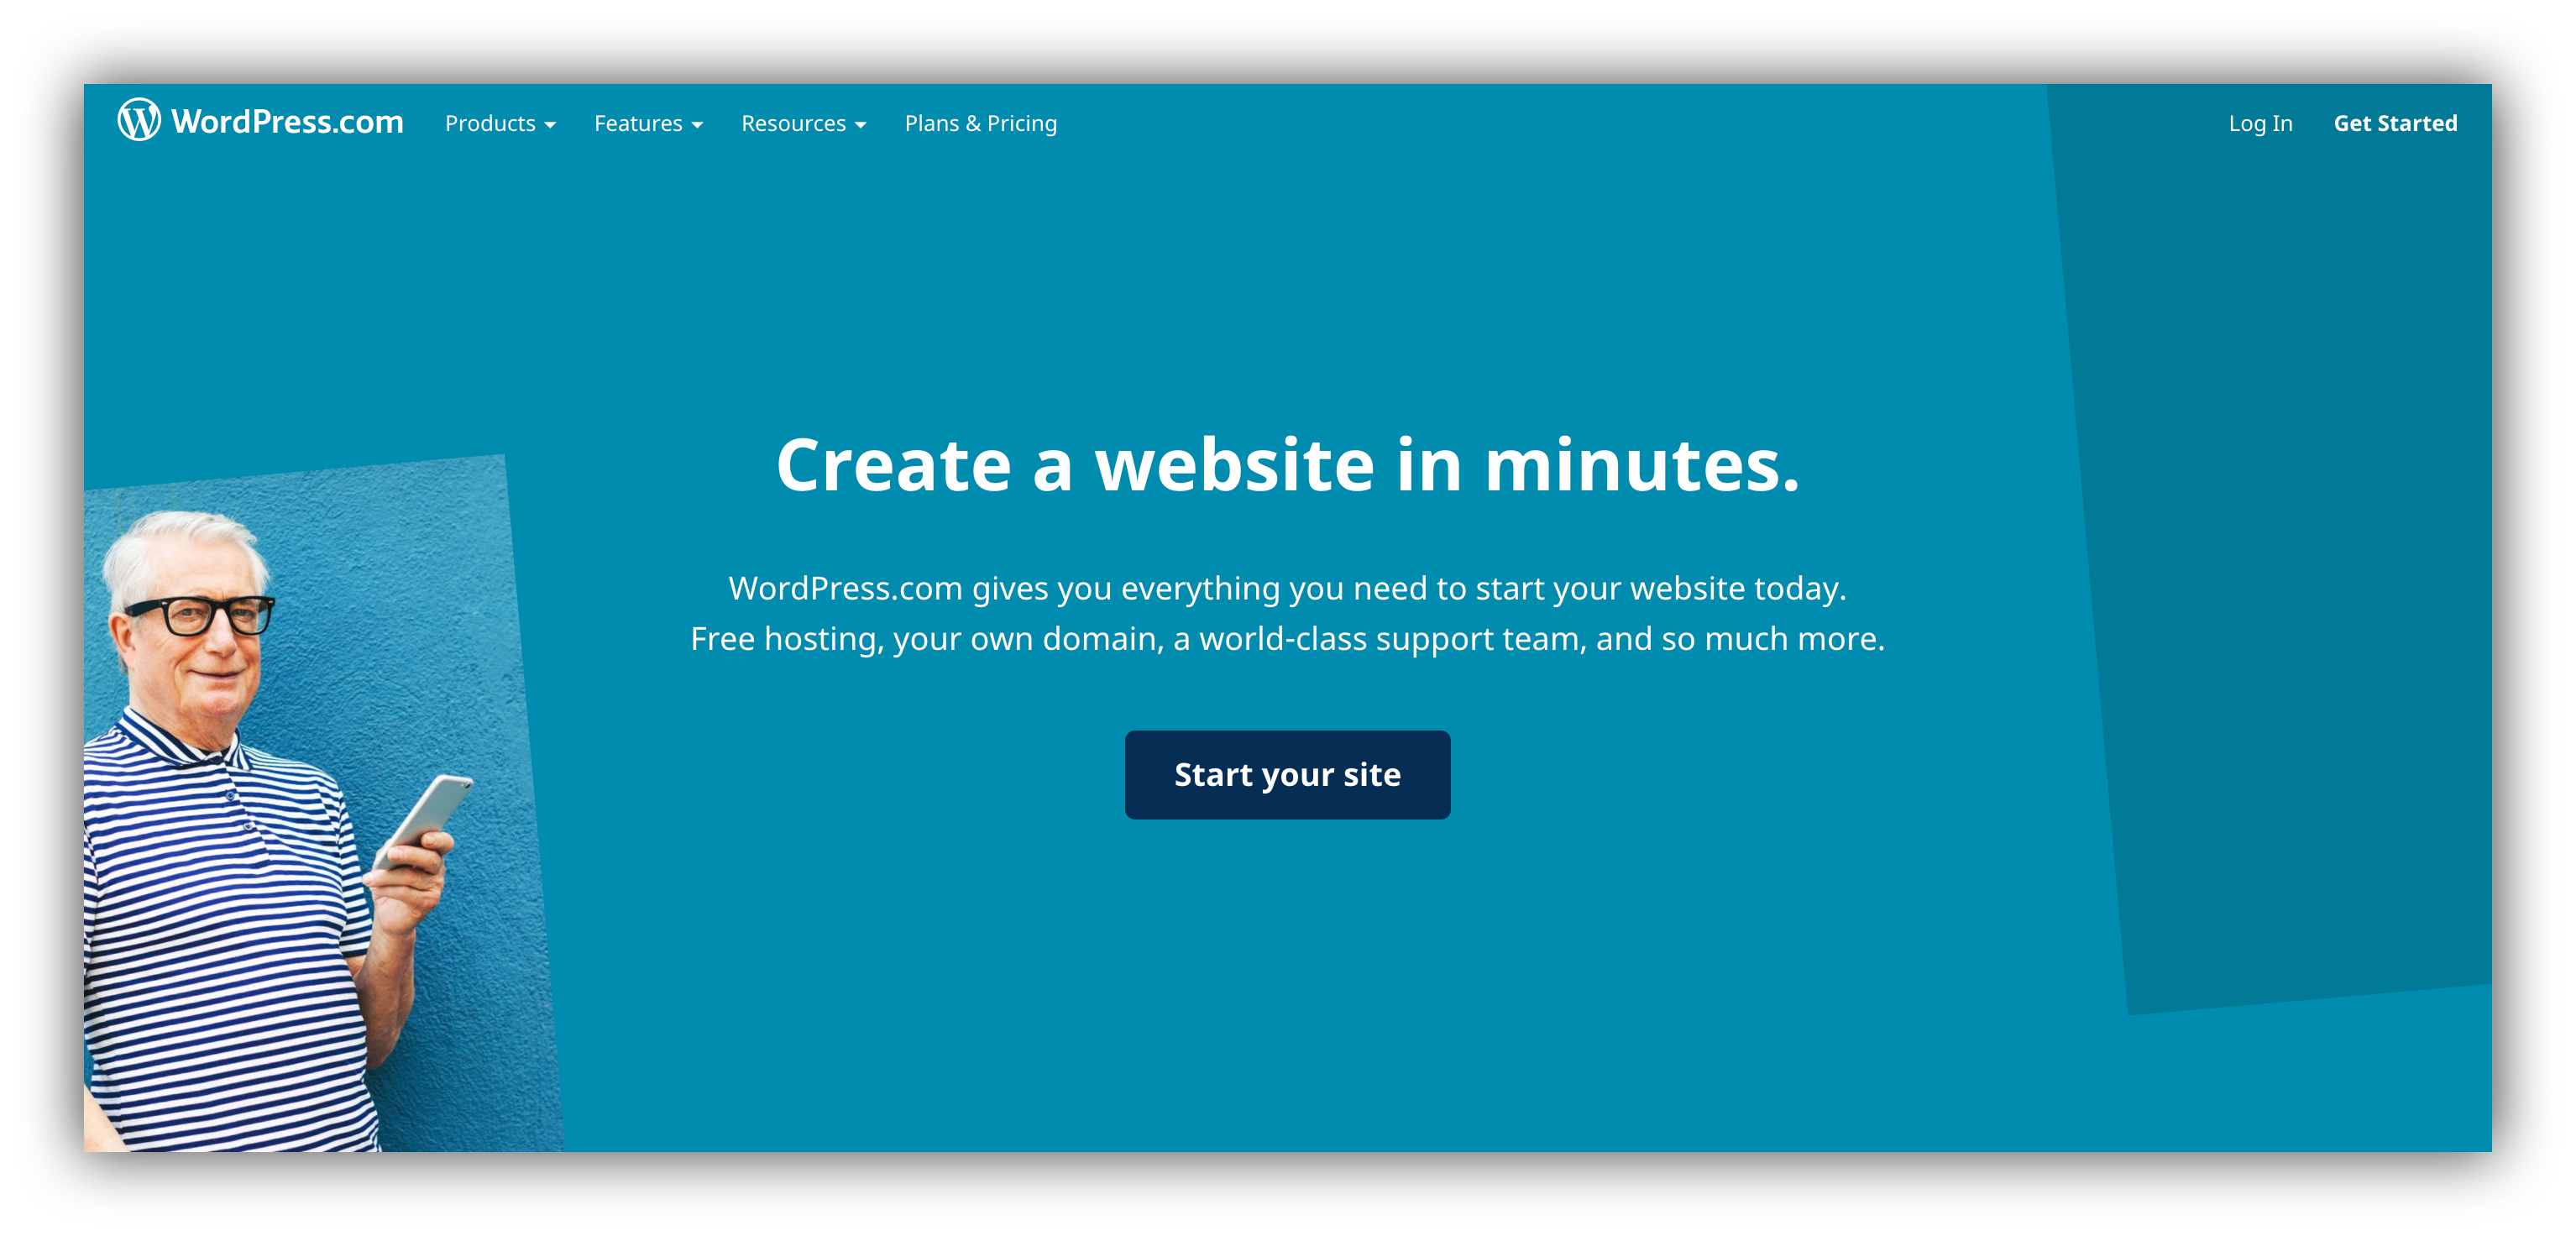Click the Log In menu item

[x=2259, y=123]
